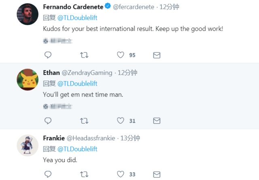Open Fernando Cardenete's profile picture
This screenshot has height=180, width=259.
[28, 14]
